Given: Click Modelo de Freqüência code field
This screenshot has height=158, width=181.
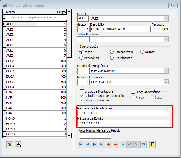Looking at the screenshot, I should point(83,71).
